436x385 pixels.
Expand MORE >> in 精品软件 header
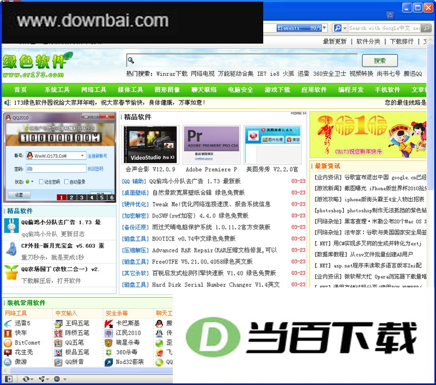[x=298, y=113]
